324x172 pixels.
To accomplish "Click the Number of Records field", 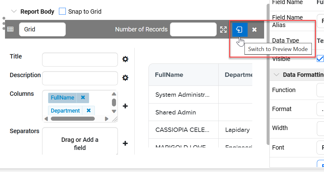I will point(193,29).
